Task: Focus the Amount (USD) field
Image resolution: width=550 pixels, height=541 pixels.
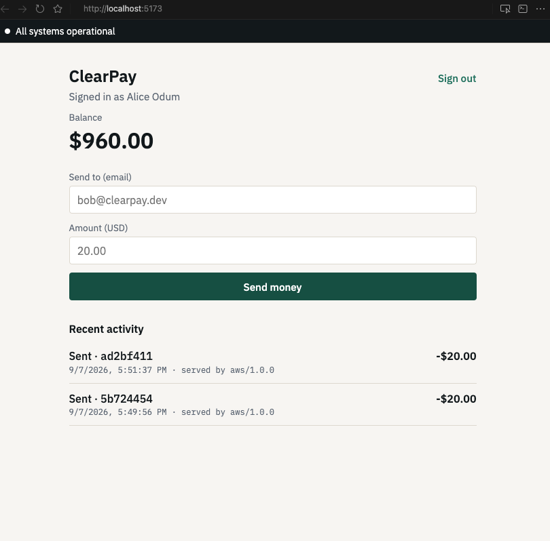Action: coord(272,250)
